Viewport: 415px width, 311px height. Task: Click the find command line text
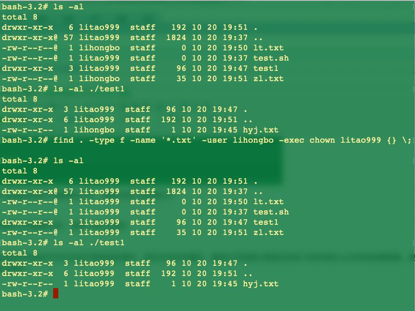pos(232,140)
